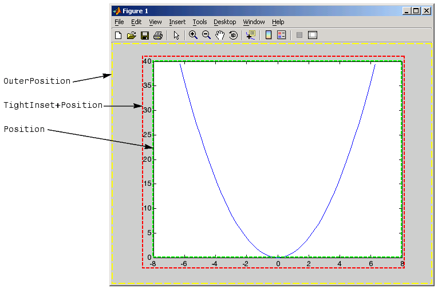Insert a colorbar using the toolbar icon
Viewport: 438px width, 296px height.
[269, 35]
